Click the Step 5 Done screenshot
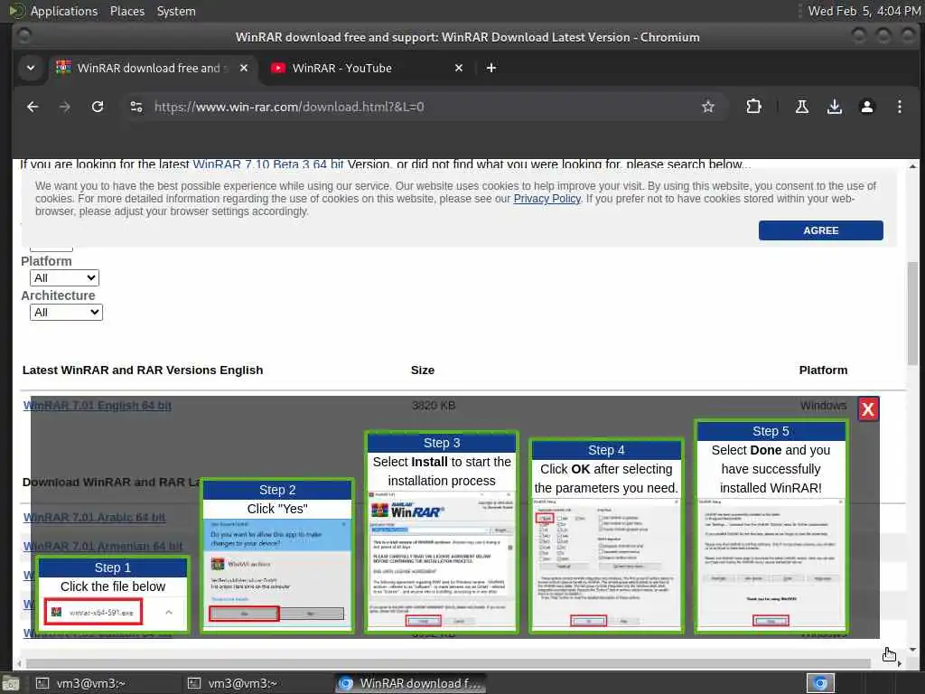The image size is (925, 694). [x=771, y=564]
